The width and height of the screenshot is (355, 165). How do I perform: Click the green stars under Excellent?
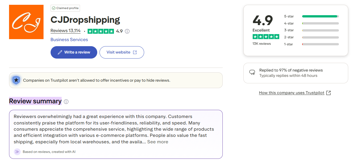coord(266,37)
